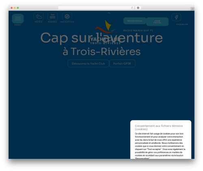Select the Forfait GP3R button
203x171 pixels.
coord(122,63)
